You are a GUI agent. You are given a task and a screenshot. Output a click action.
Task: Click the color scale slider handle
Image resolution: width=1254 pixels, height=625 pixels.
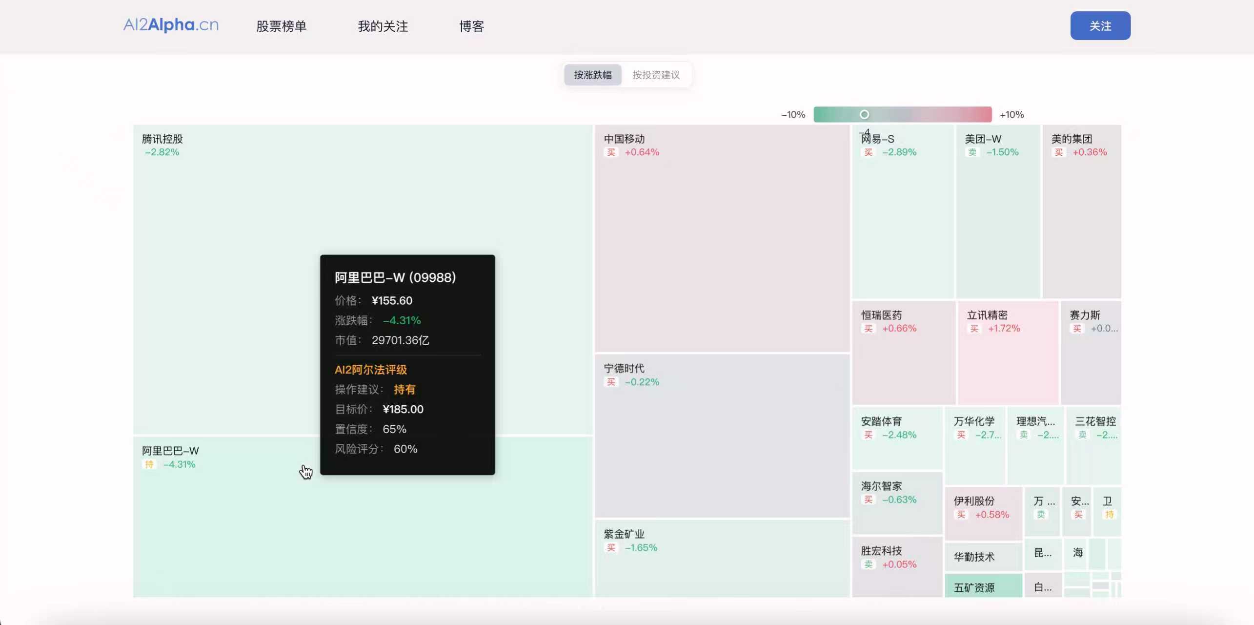pos(864,115)
